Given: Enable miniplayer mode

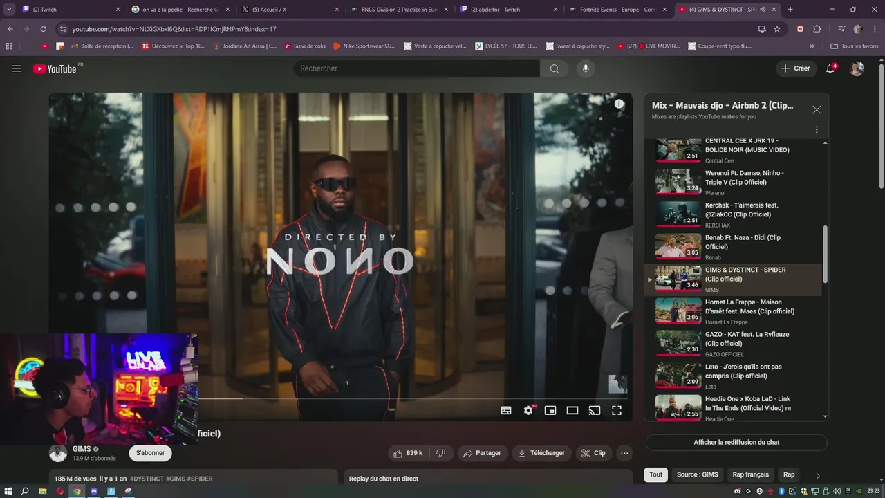Looking at the screenshot, I should pos(550,410).
